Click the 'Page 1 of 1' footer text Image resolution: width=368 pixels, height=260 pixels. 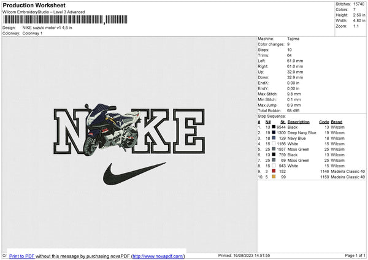(355, 255)
